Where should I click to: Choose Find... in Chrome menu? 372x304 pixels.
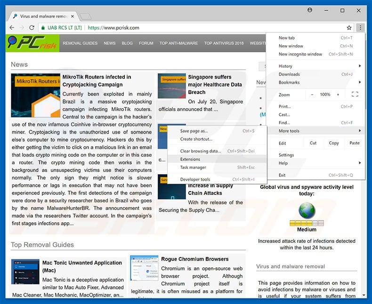coord(315,123)
